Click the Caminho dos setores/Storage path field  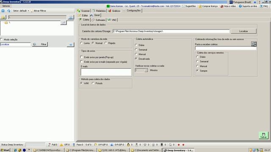pyautogui.click(x=171, y=31)
